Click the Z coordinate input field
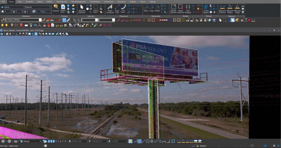The width and height of the screenshot is (281, 148). 119,141
